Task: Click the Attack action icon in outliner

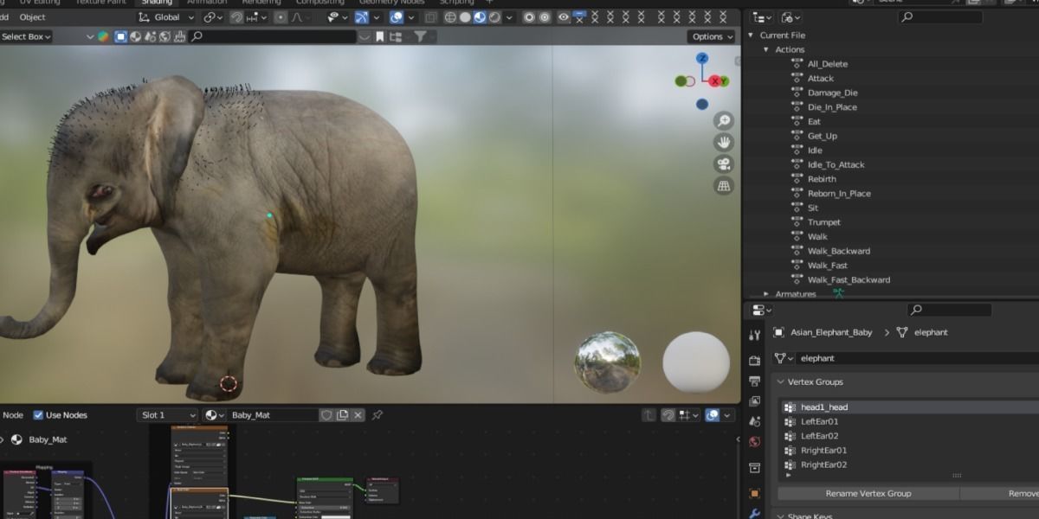Action: pos(797,78)
